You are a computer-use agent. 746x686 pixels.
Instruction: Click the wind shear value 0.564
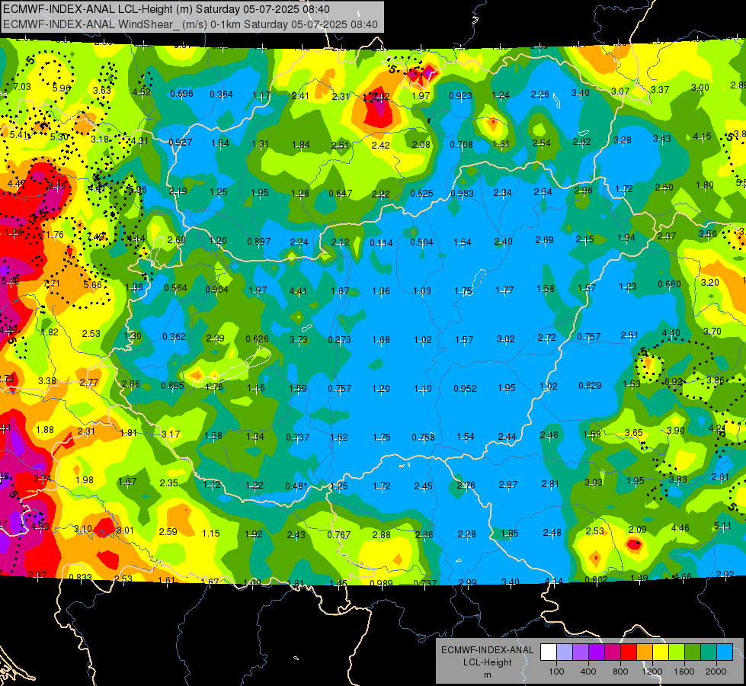click(175, 287)
